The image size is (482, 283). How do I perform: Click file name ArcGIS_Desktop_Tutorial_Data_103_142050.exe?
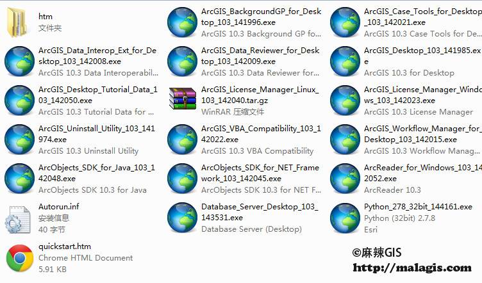click(98, 95)
